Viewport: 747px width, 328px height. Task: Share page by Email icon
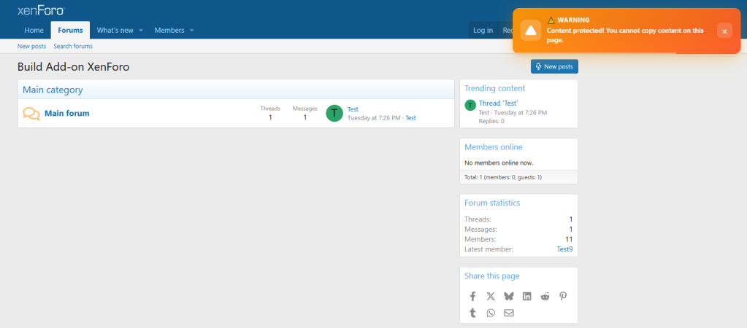click(509, 313)
